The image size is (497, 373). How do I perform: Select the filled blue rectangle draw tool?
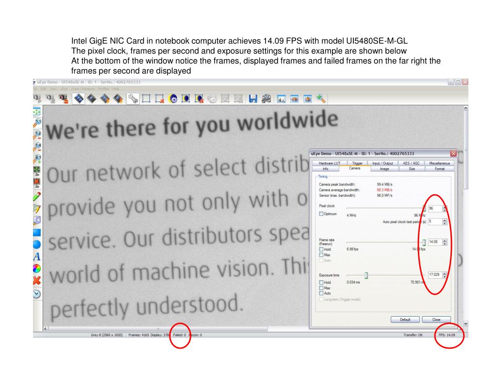click(x=37, y=233)
